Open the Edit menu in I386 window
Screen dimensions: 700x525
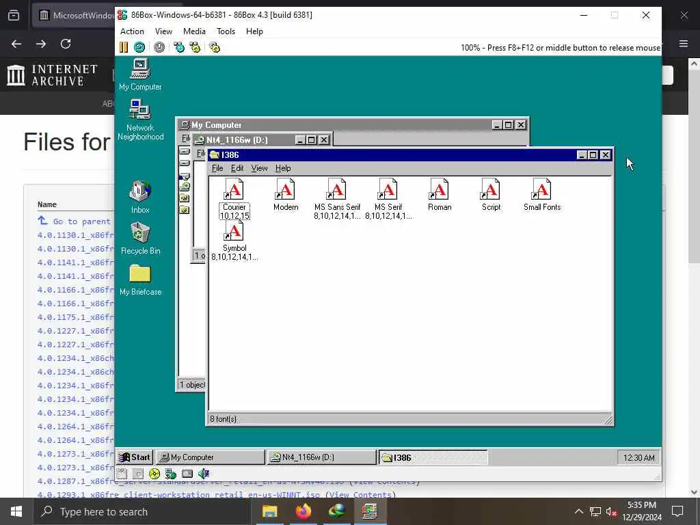tap(237, 168)
